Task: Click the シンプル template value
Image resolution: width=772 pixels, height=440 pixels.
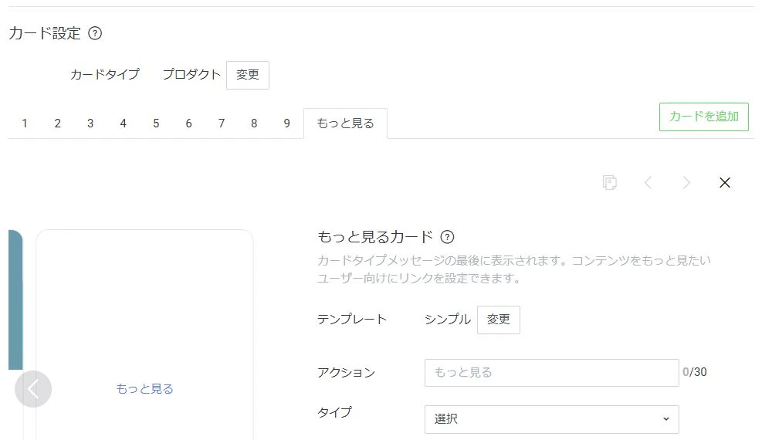Action: click(x=448, y=320)
